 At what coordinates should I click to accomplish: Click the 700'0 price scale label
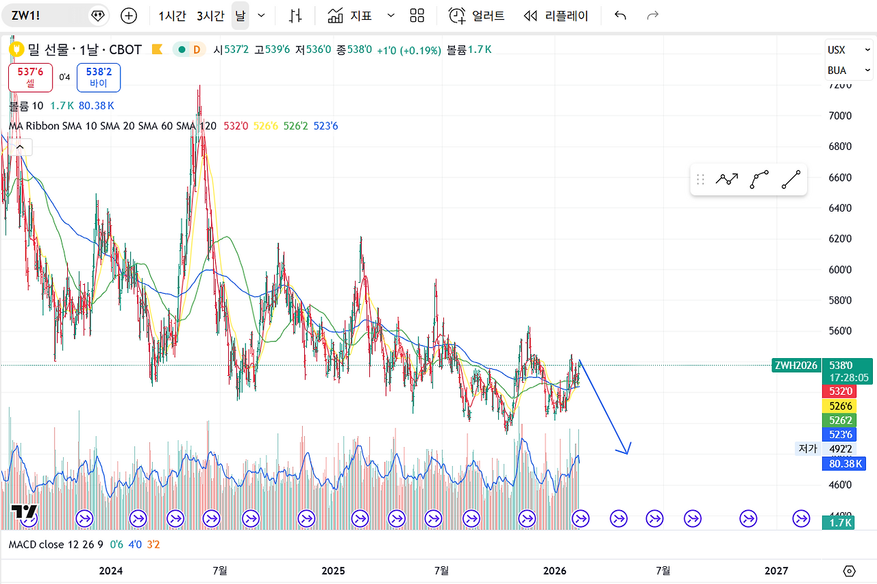click(x=840, y=116)
